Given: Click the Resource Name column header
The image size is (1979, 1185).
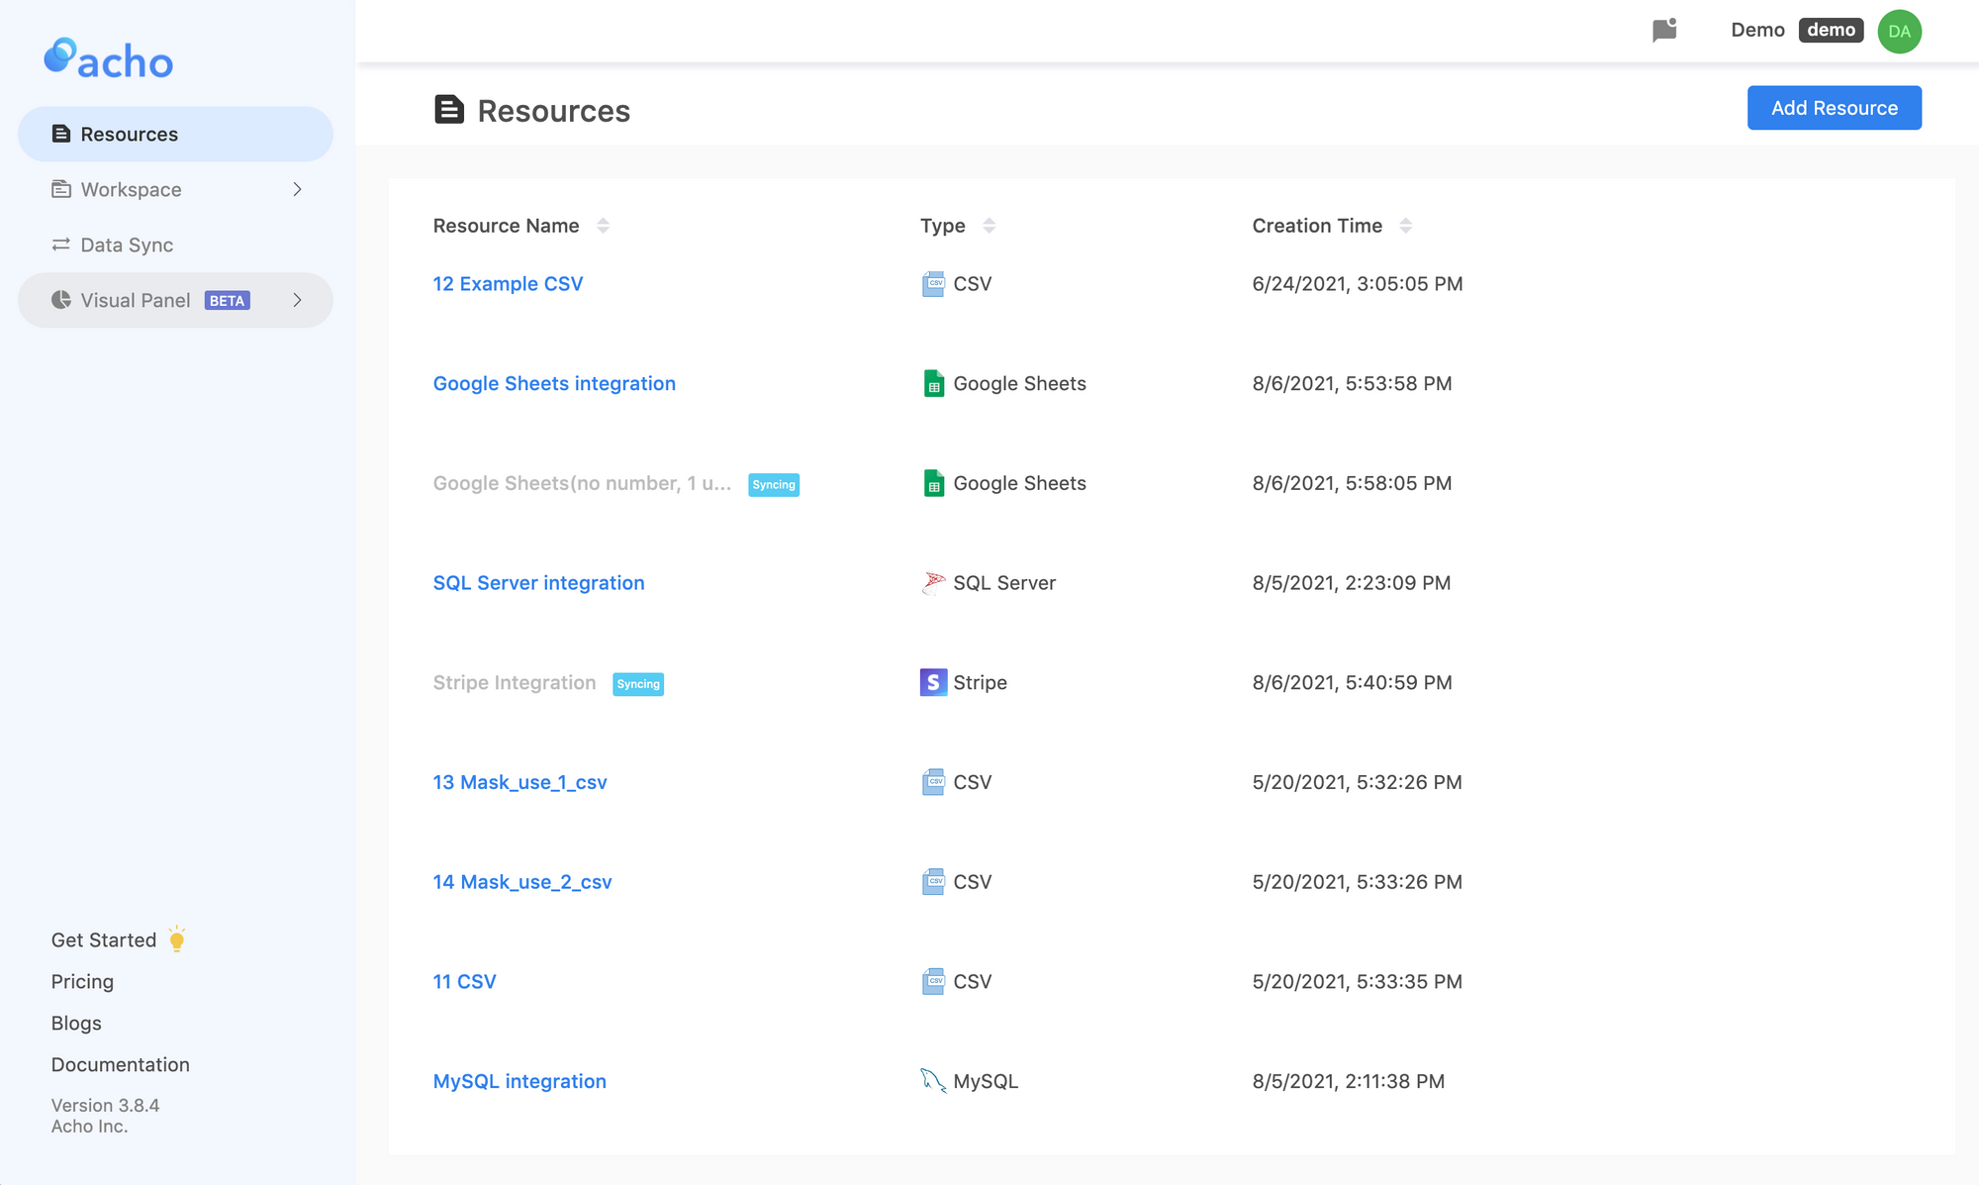Looking at the screenshot, I should (506, 226).
